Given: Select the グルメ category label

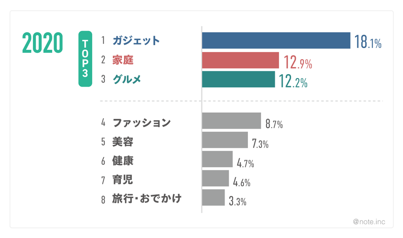Looking at the screenshot, I should pos(127,79).
